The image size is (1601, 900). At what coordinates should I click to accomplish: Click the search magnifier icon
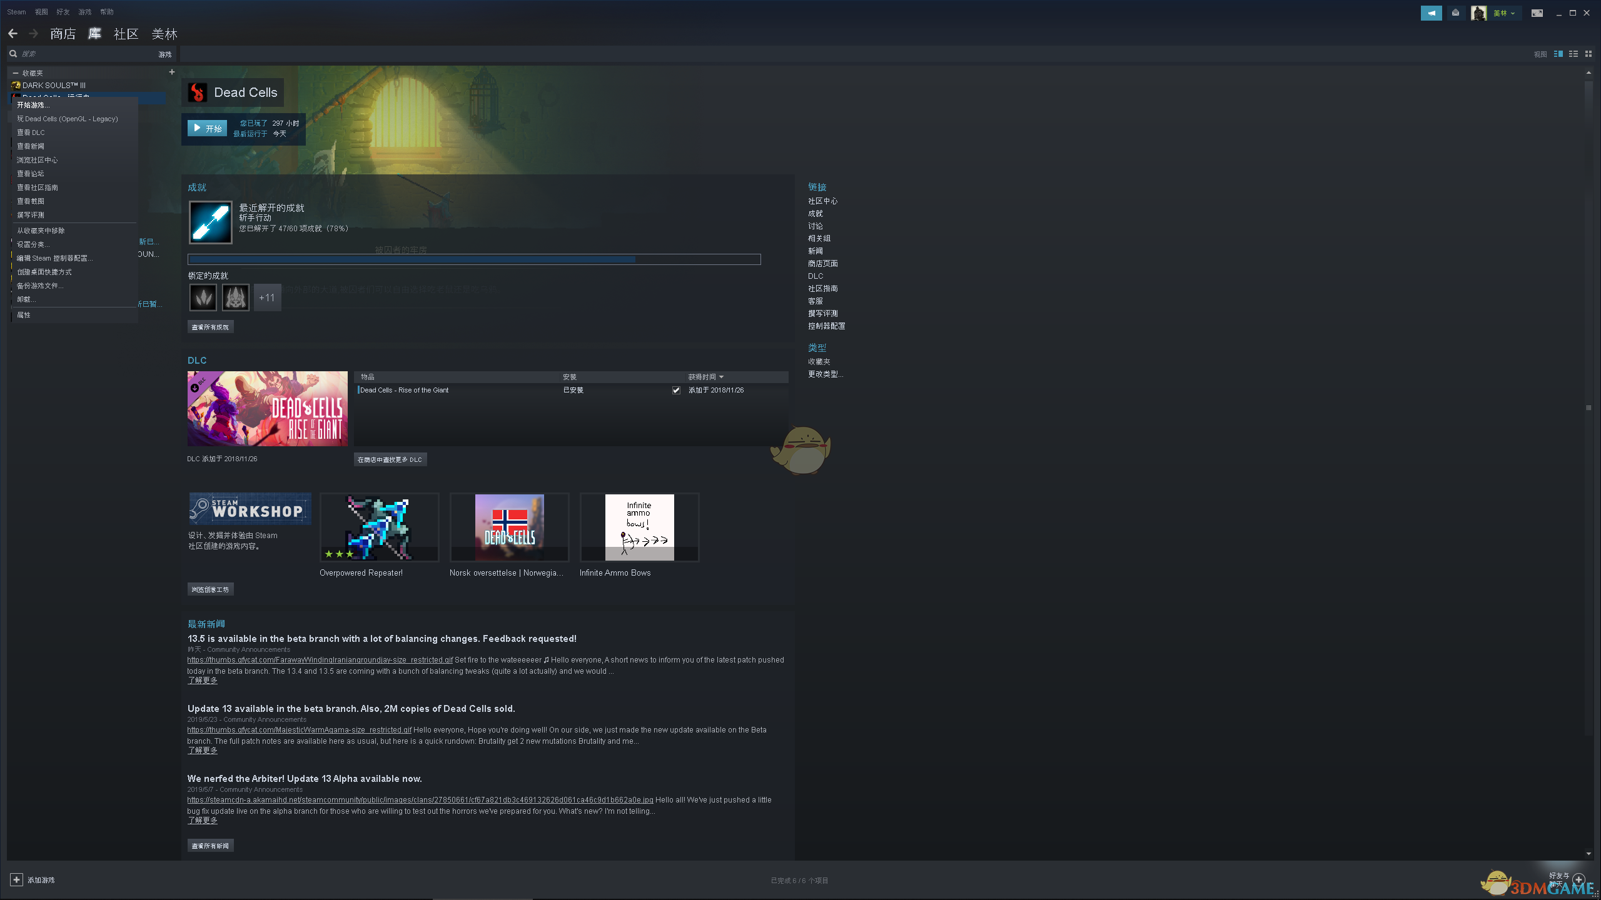[13, 54]
